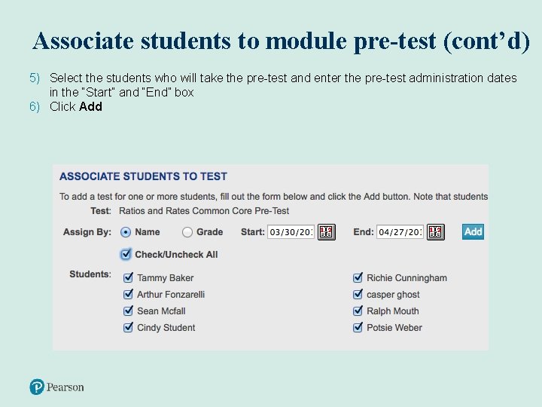Uncheck the Ralph Mouth checkbox

click(x=359, y=311)
